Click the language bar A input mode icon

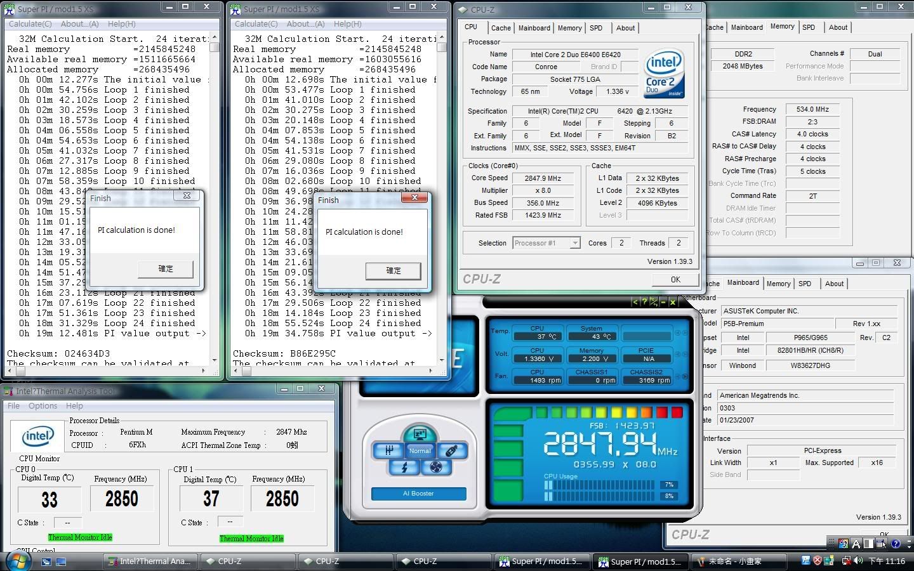click(856, 543)
